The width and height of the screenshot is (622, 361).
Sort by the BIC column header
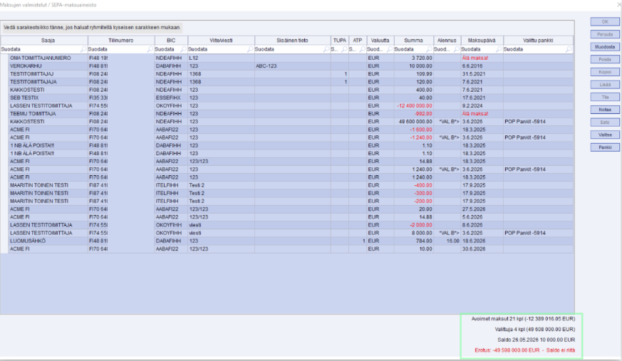click(171, 41)
